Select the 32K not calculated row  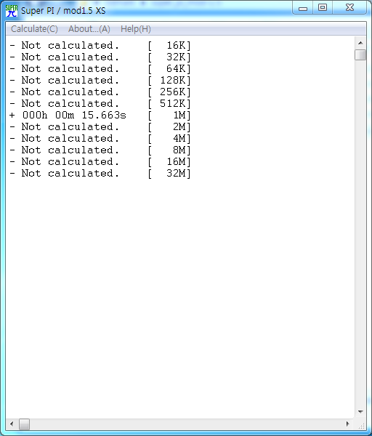coord(100,57)
